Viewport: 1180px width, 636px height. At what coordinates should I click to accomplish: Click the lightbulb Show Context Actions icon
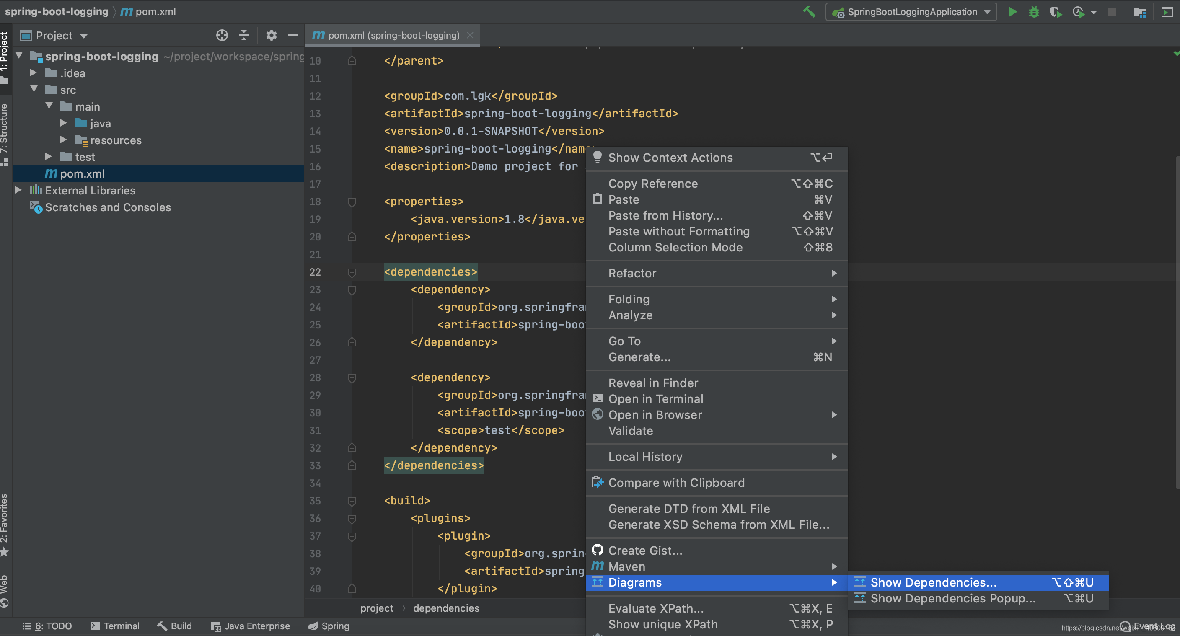point(597,157)
